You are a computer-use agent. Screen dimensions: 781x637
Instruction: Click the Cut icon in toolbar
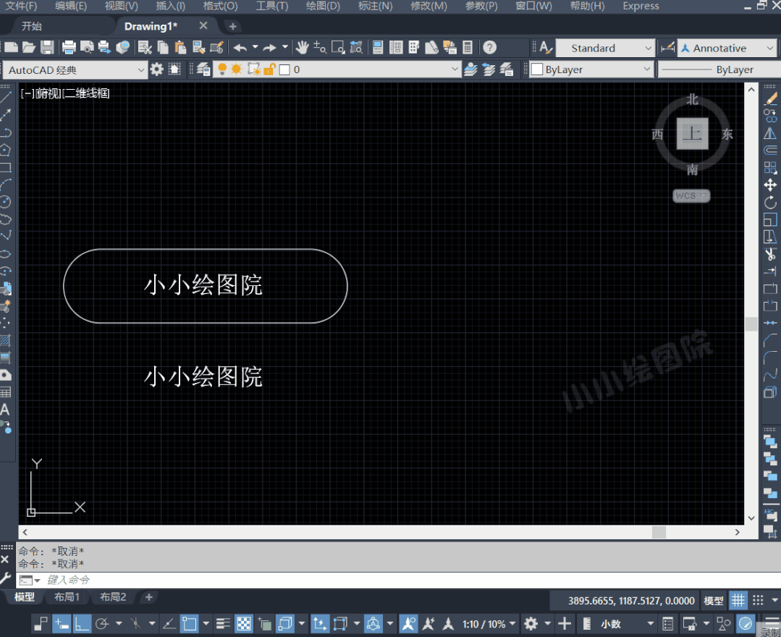pos(145,48)
